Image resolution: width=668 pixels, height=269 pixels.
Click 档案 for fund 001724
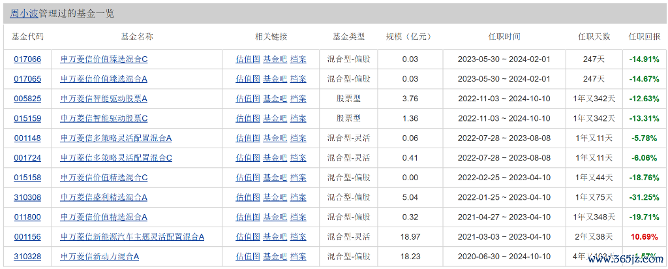pyautogui.click(x=298, y=158)
